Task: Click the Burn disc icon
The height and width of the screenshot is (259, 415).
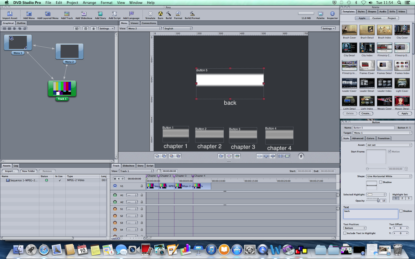Action: tap(161, 13)
